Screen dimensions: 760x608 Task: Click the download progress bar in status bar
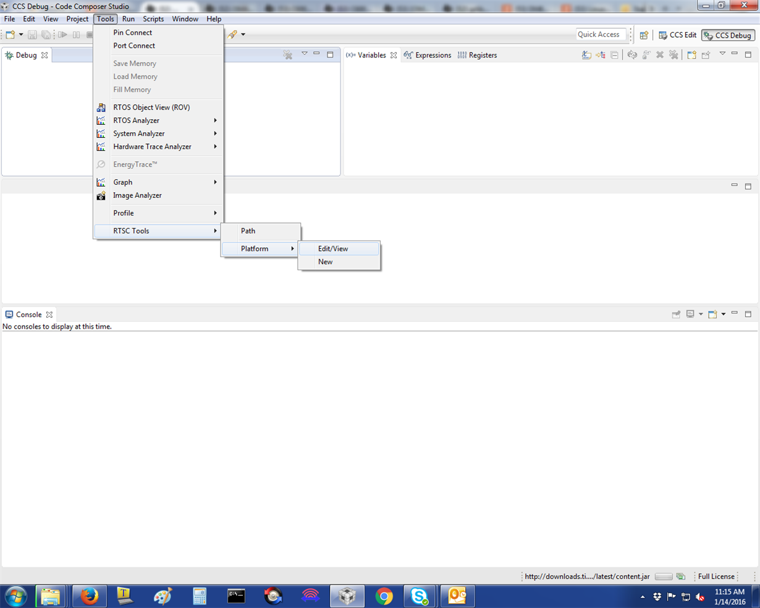[x=664, y=576]
